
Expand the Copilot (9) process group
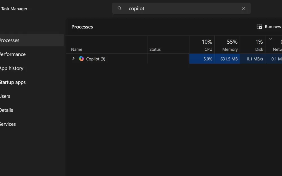(73, 59)
